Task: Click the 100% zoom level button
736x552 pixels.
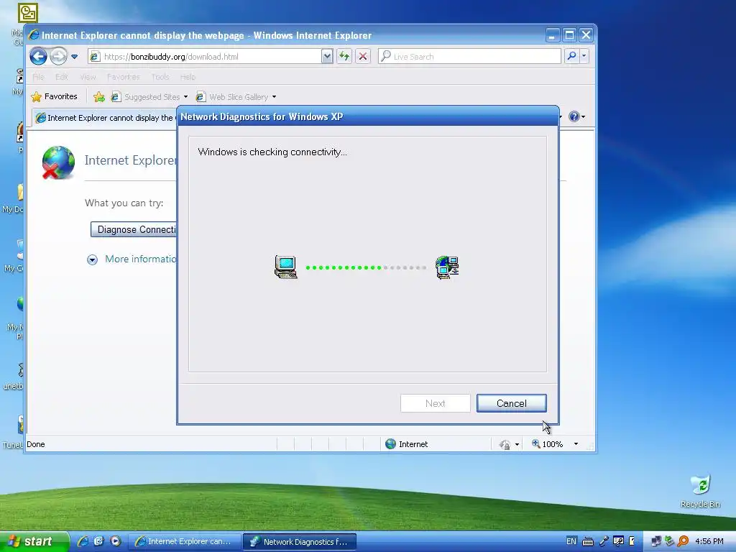Action: click(547, 444)
